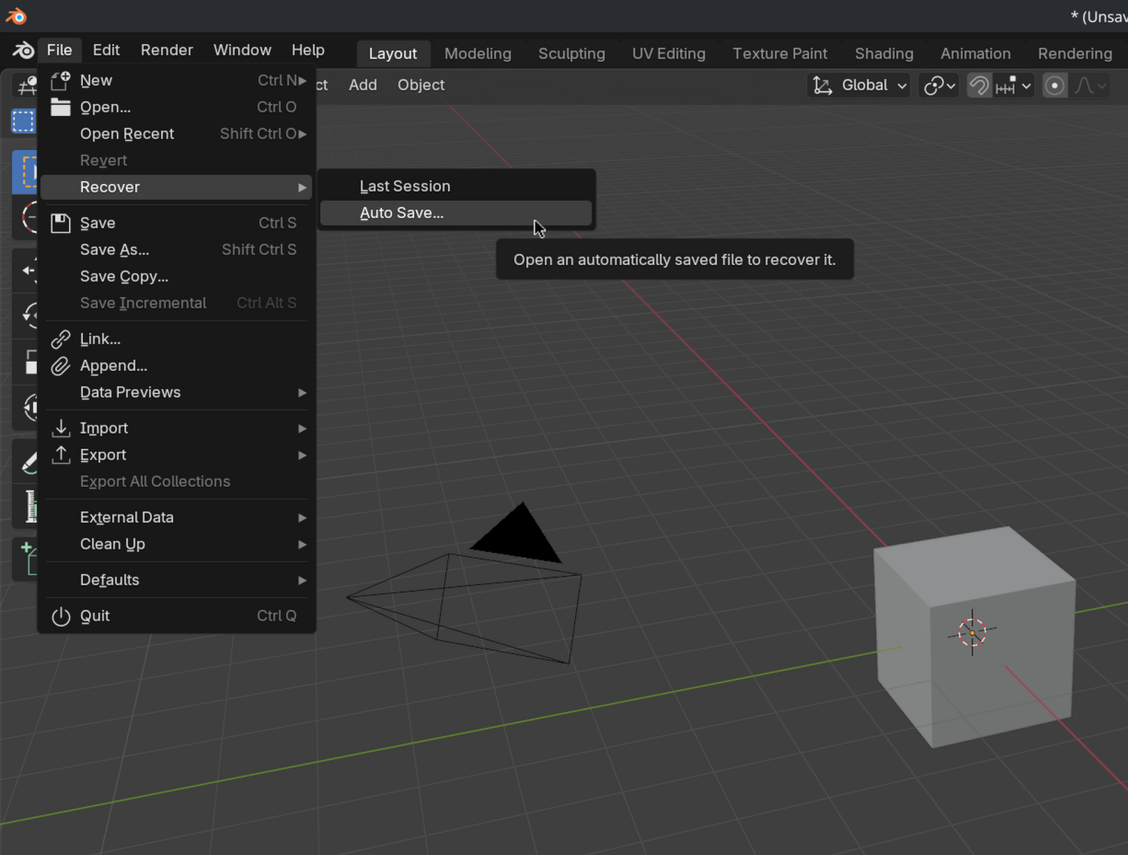Click the Link chain icon
Screen dimensions: 1128x855
click(x=61, y=339)
